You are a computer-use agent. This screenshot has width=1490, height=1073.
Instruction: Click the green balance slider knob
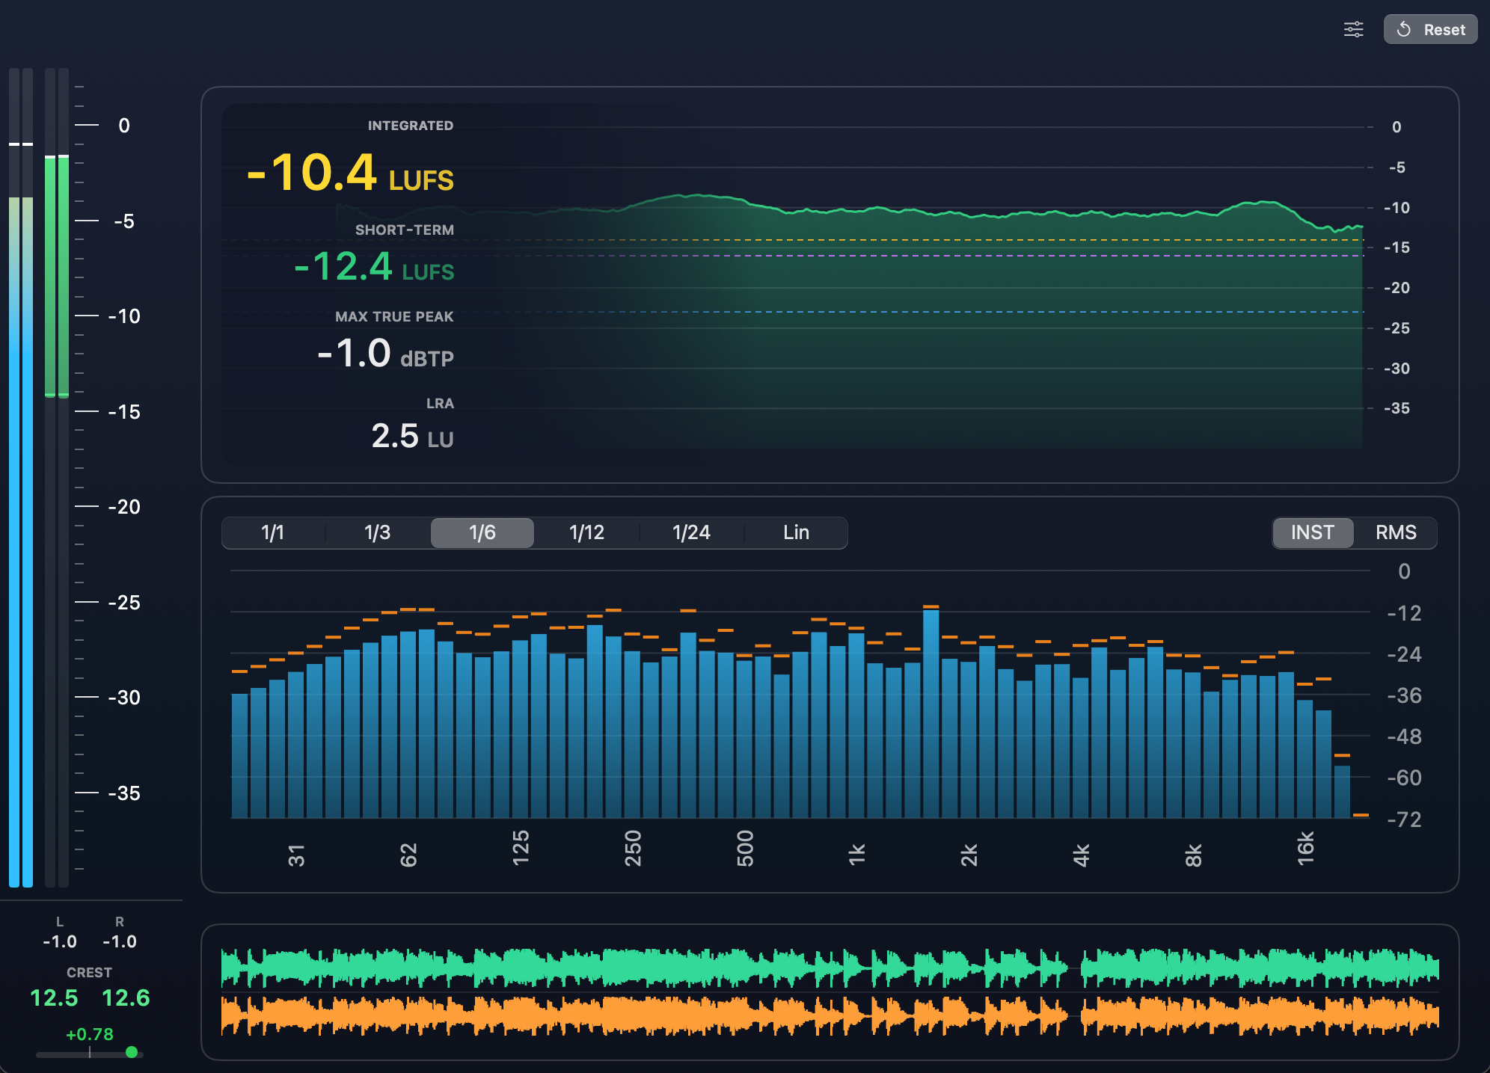(x=132, y=1052)
